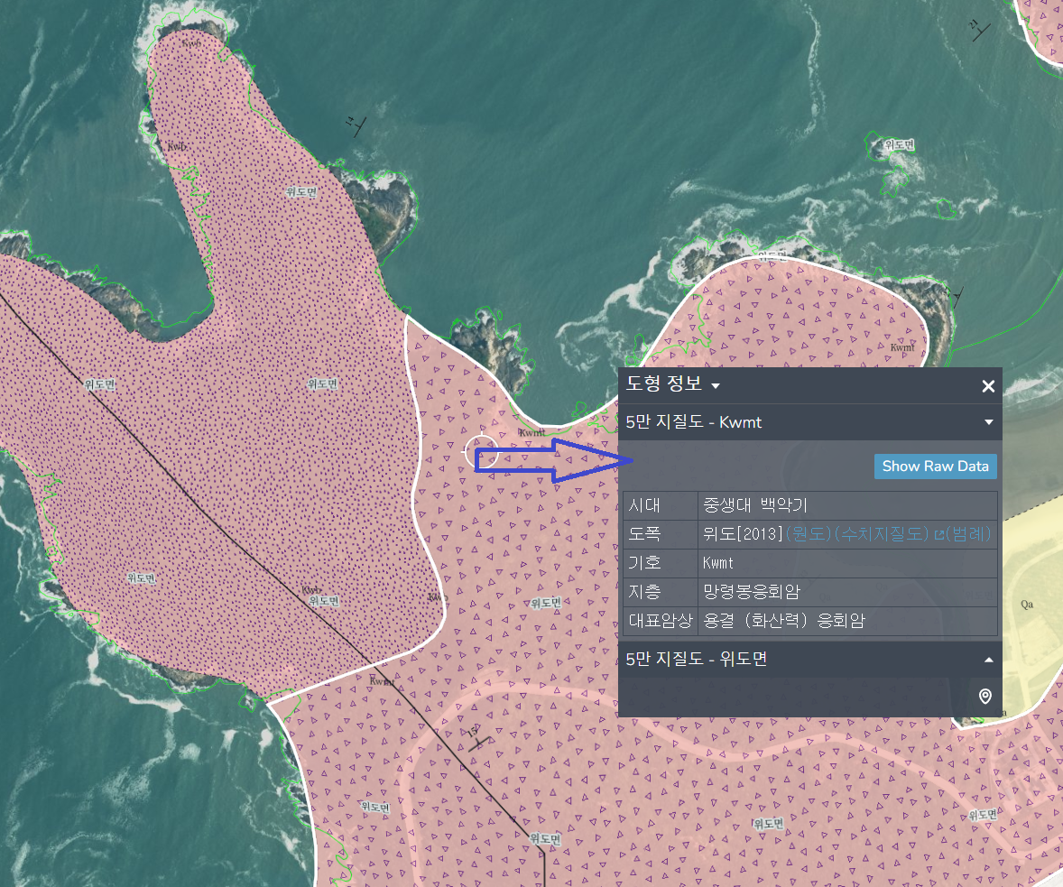Click the location pin icon in info panel
The width and height of the screenshot is (1063, 887).
click(985, 696)
